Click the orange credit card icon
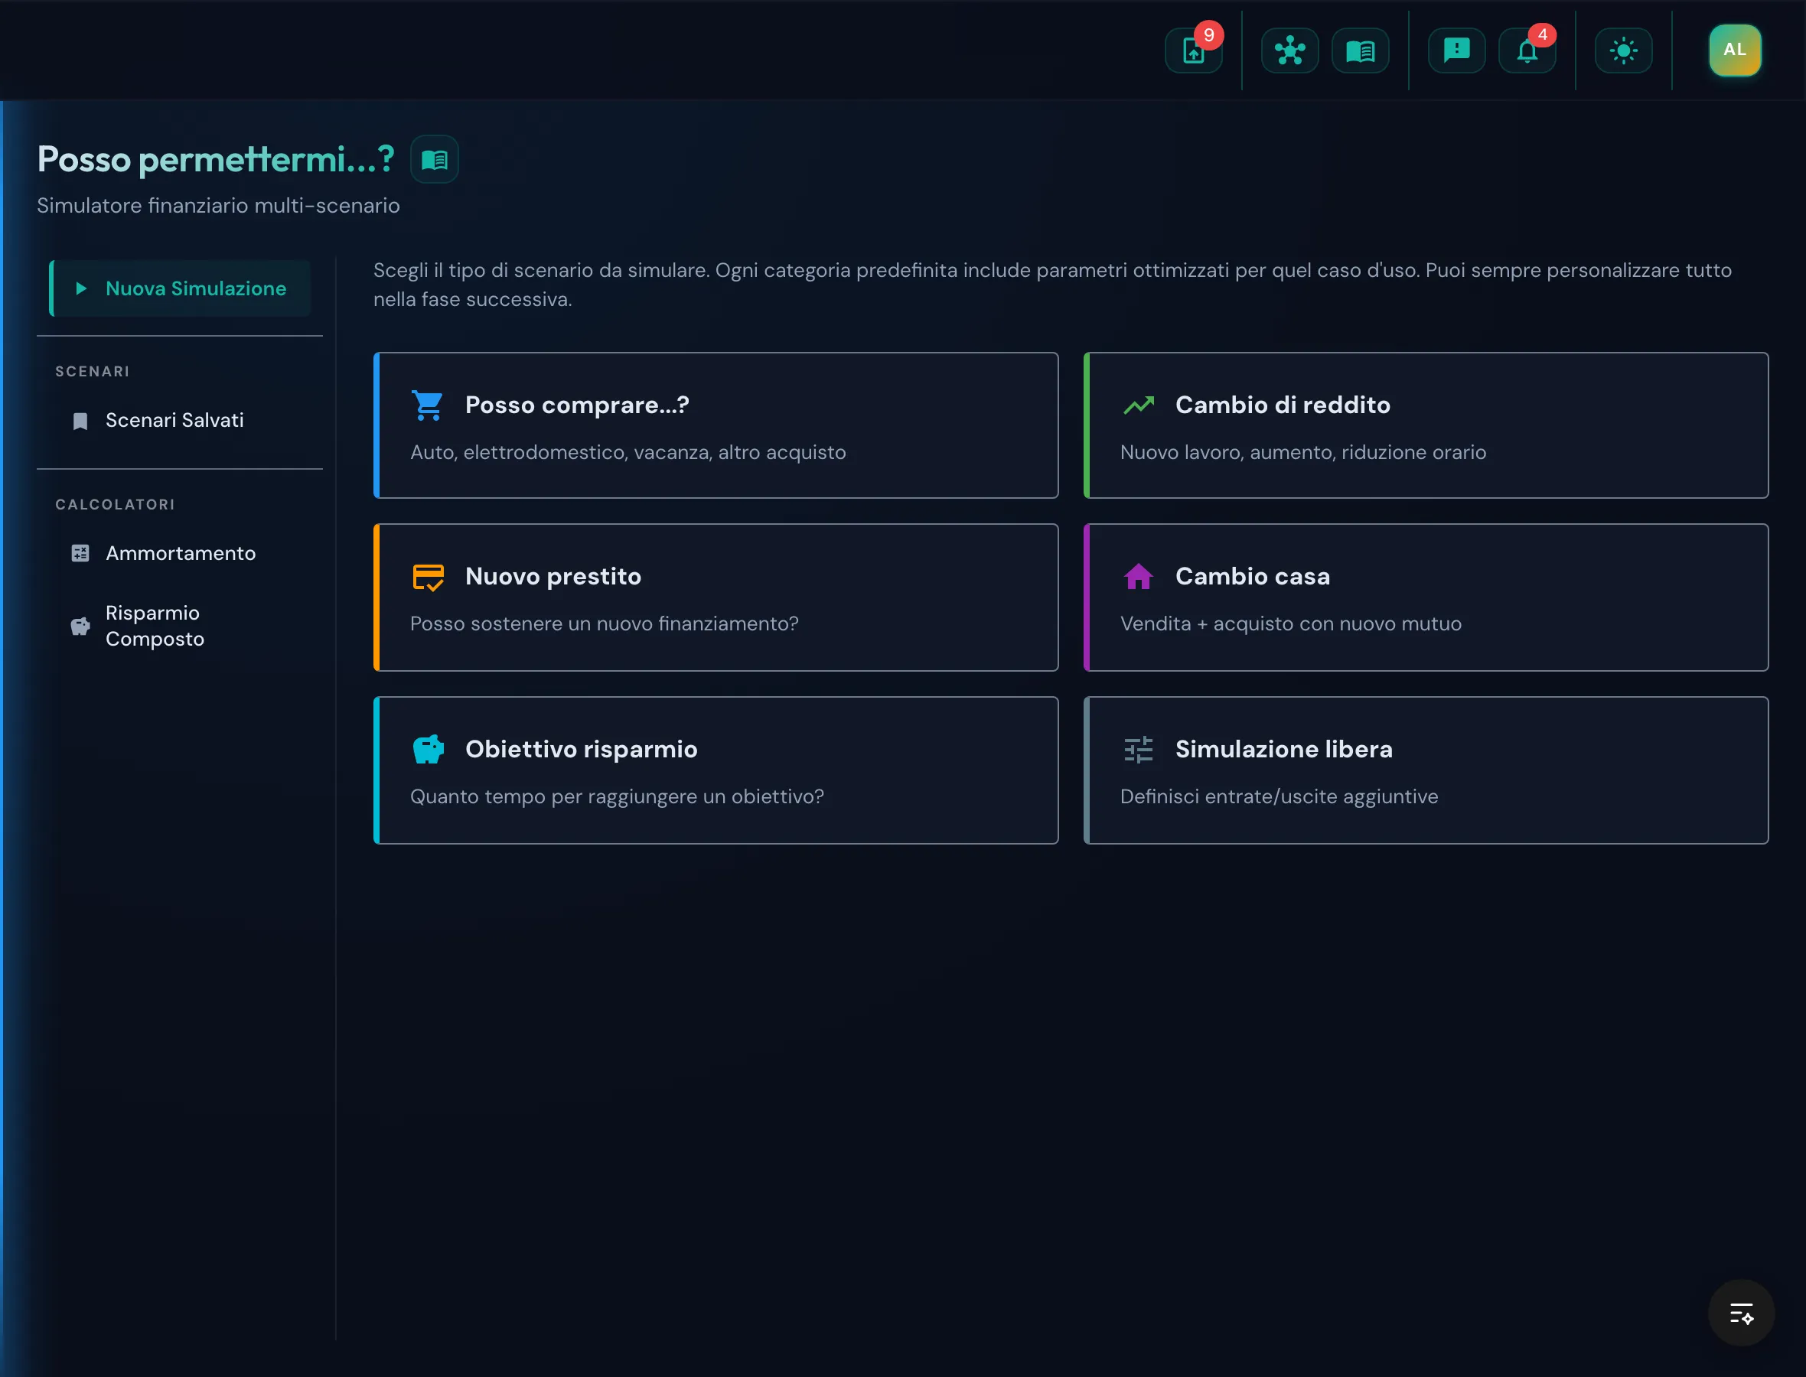This screenshot has height=1377, width=1806. pyautogui.click(x=428, y=577)
